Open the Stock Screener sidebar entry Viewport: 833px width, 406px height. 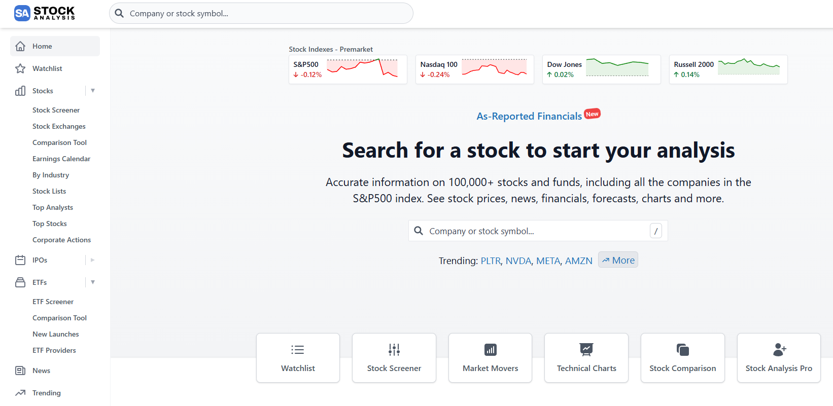pyautogui.click(x=56, y=110)
